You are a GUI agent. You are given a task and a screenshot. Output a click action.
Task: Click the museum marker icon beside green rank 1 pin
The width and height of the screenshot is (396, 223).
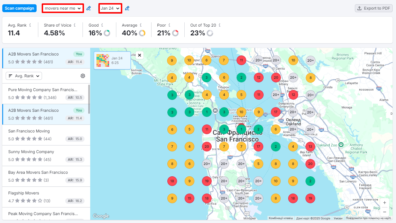tap(215, 110)
